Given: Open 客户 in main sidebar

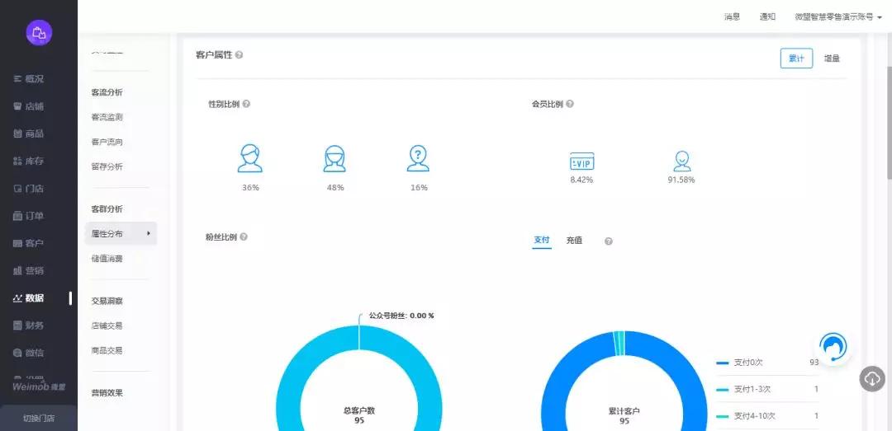Looking at the screenshot, I should tap(28, 243).
